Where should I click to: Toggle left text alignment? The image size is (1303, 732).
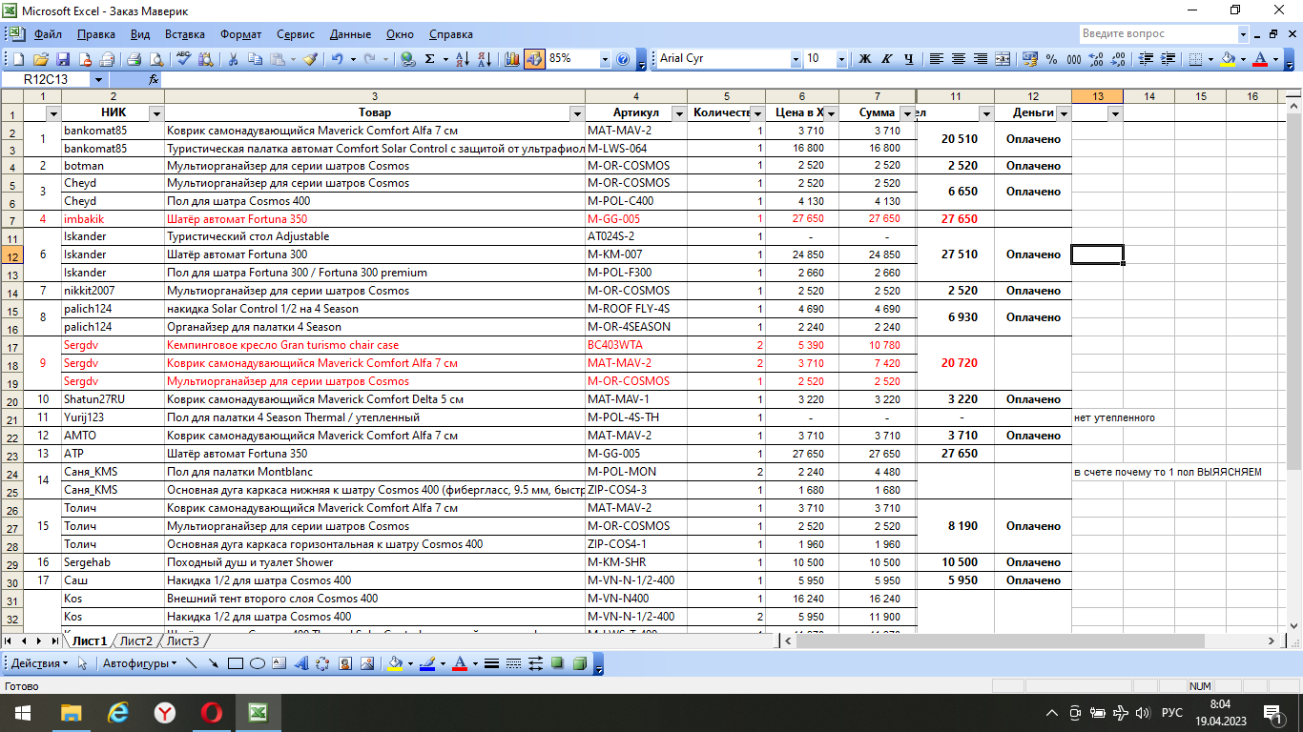coord(937,59)
